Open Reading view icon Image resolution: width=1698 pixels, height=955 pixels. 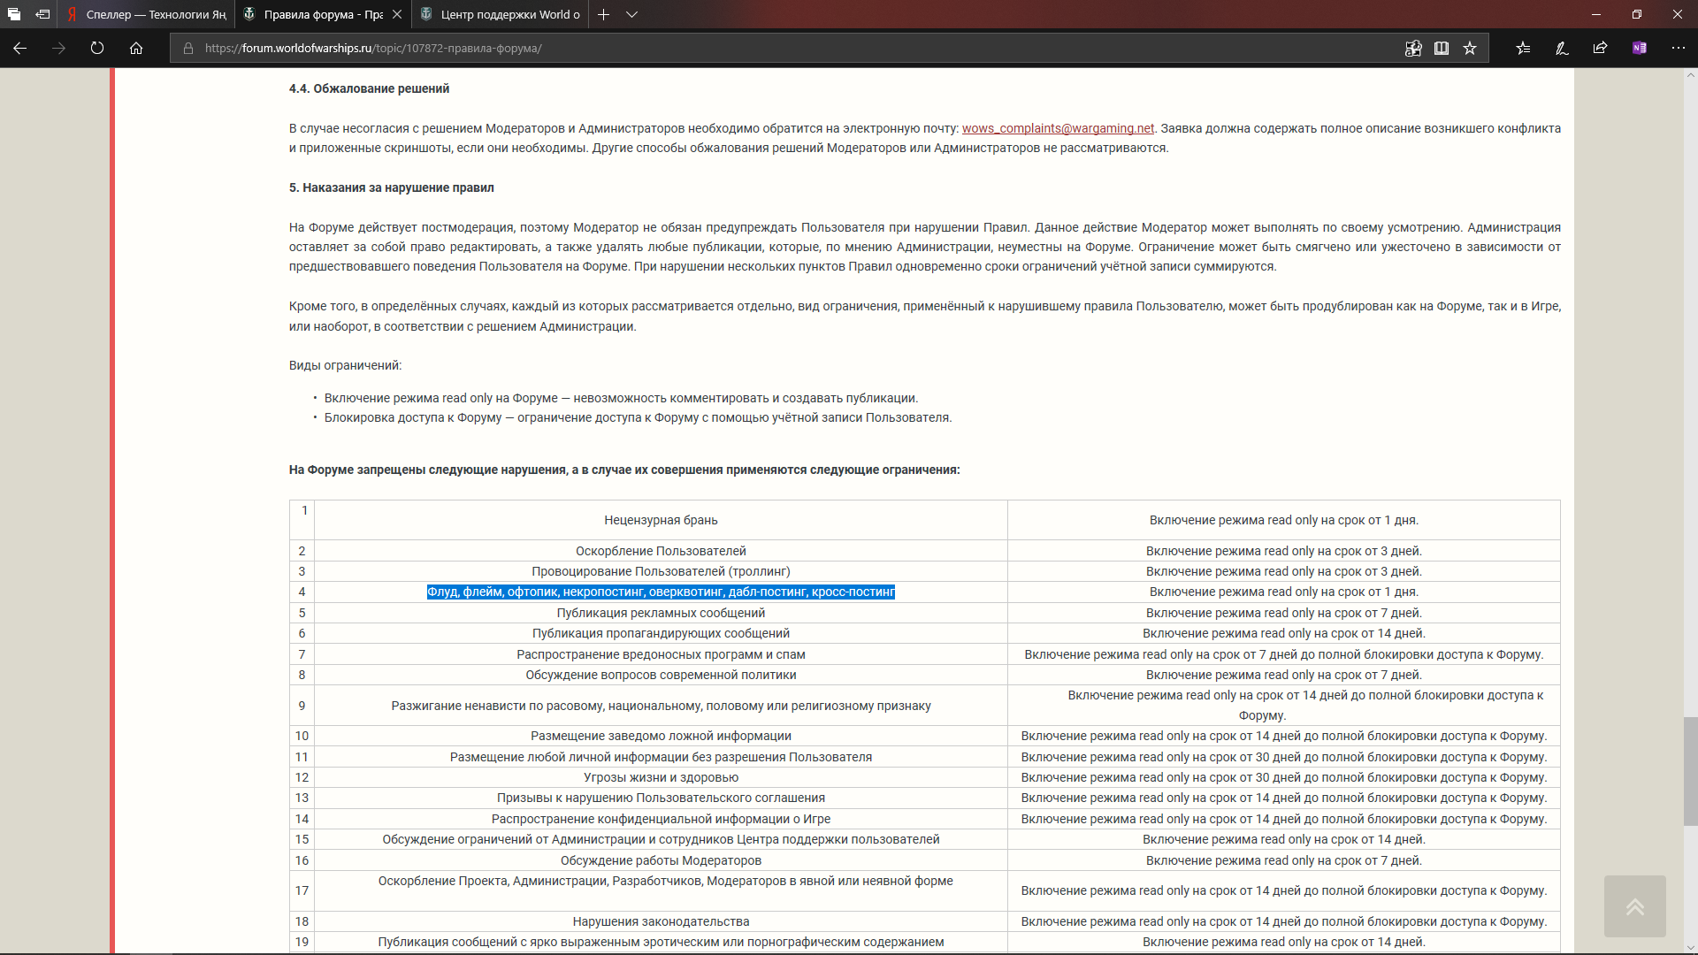point(1442,48)
